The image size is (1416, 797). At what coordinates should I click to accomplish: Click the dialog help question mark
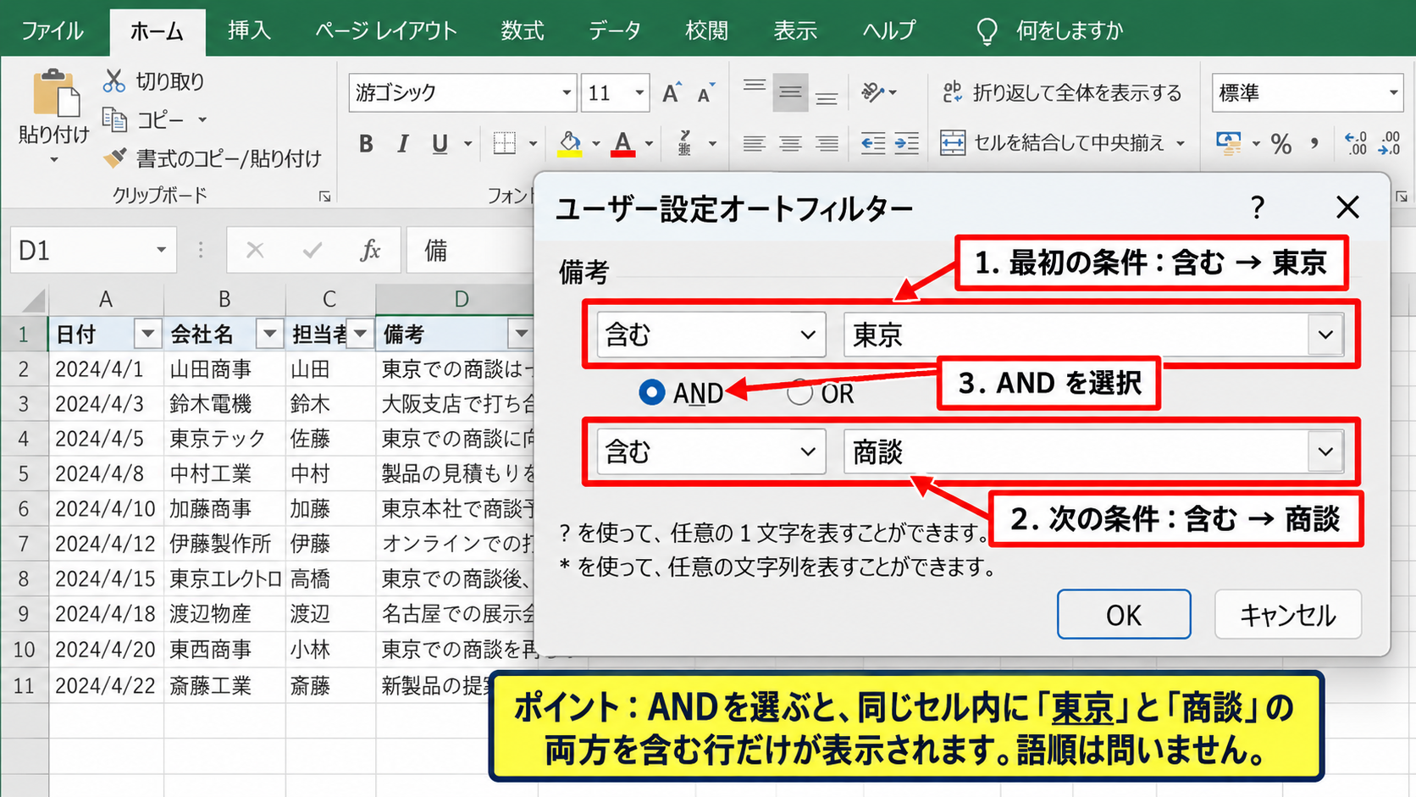point(1258,207)
